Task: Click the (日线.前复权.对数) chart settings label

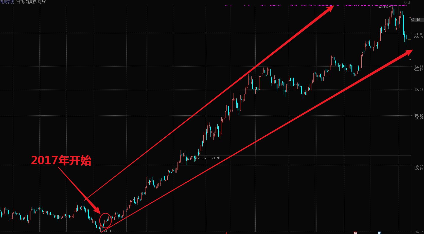Action: 31,2
